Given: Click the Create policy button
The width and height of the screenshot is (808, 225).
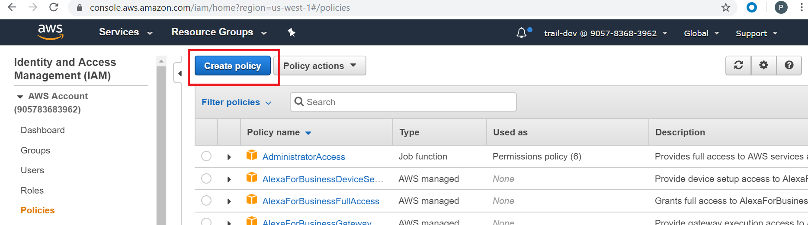Looking at the screenshot, I should [232, 66].
